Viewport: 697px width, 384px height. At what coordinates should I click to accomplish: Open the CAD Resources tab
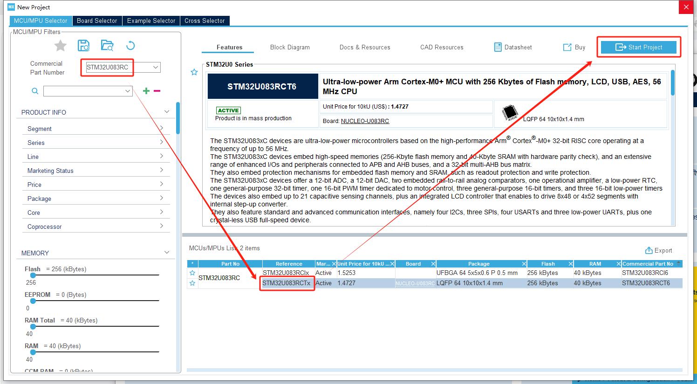tap(442, 48)
